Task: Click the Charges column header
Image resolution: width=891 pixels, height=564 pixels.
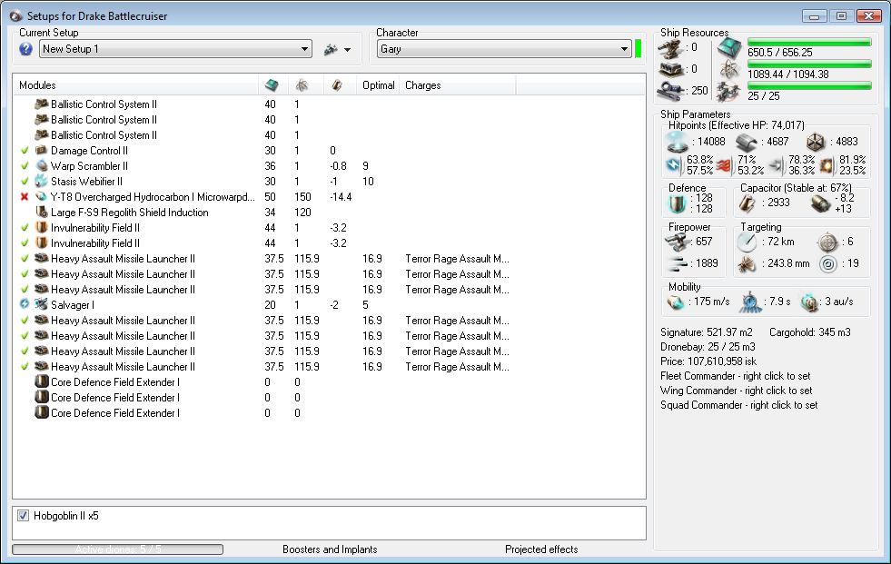Action: click(423, 85)
